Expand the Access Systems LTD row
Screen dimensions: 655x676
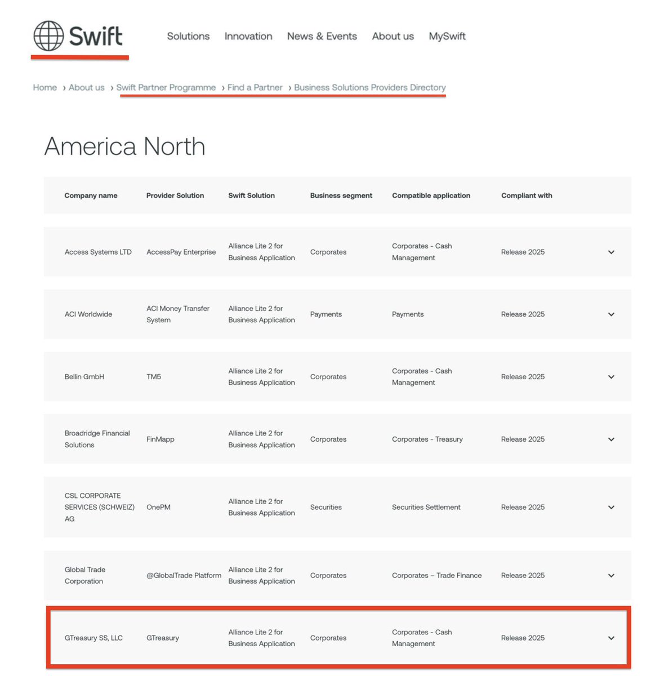click(611, 252)
